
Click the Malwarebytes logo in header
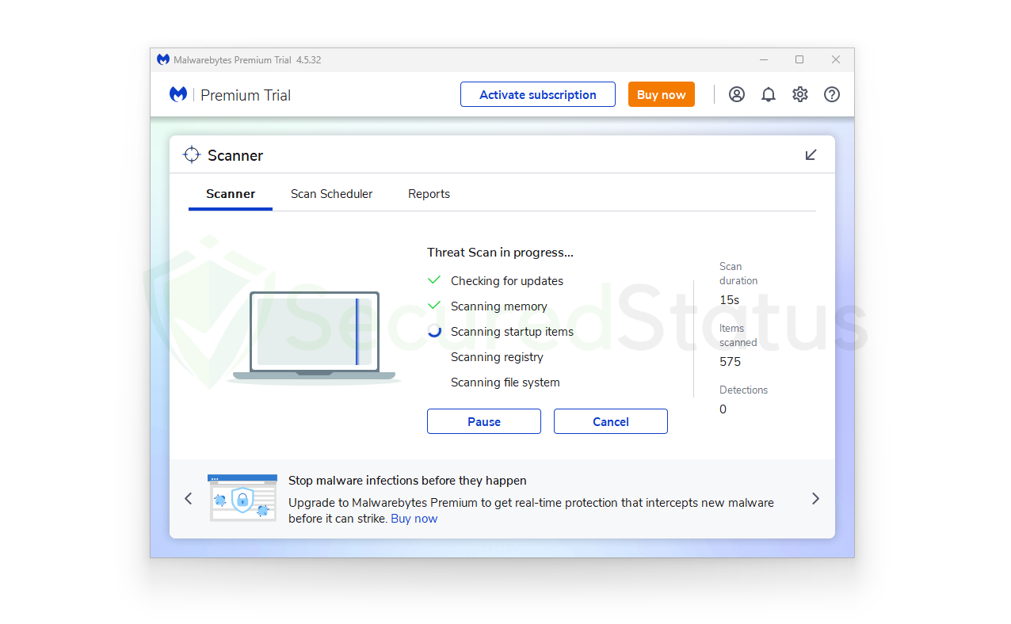(x=178, y=94)
